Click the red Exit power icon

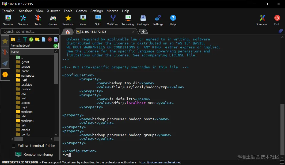[x=277, y=20]
